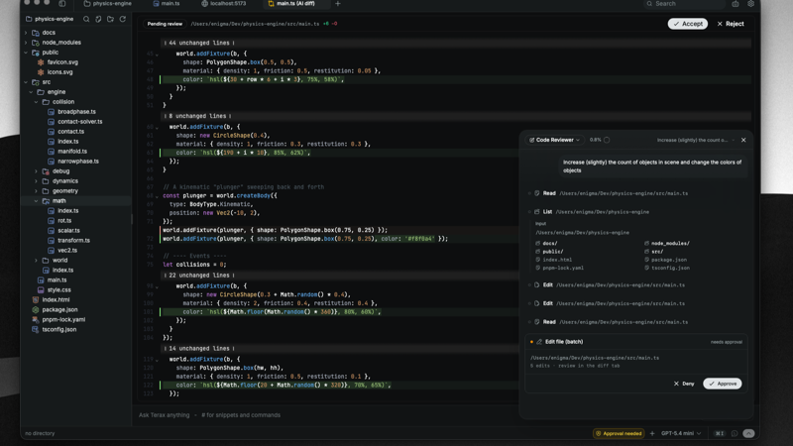Expand the world folder

point(36,260)
